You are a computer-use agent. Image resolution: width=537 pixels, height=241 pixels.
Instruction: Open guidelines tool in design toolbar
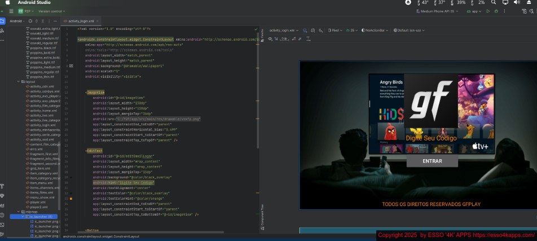coord(308,39)
